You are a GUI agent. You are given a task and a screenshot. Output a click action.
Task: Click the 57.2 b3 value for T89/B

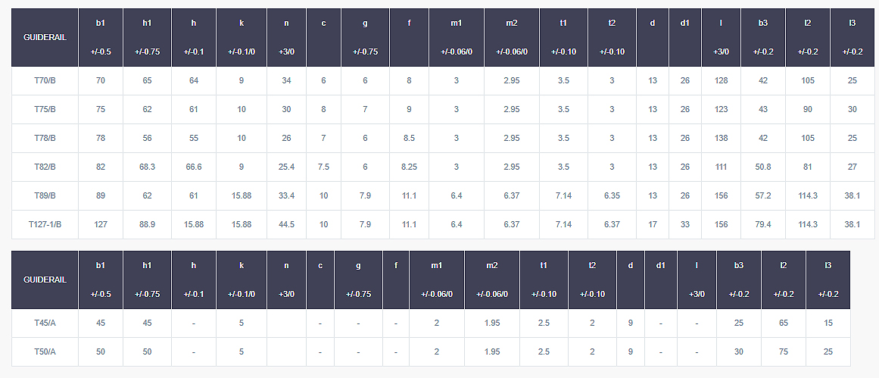point(763,195)
